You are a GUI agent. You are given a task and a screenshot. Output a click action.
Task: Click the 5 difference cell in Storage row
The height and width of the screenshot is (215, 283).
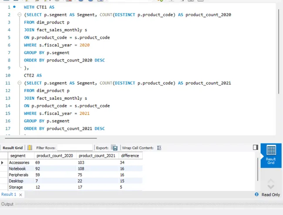pyautogui.click(x=131, y=187)
